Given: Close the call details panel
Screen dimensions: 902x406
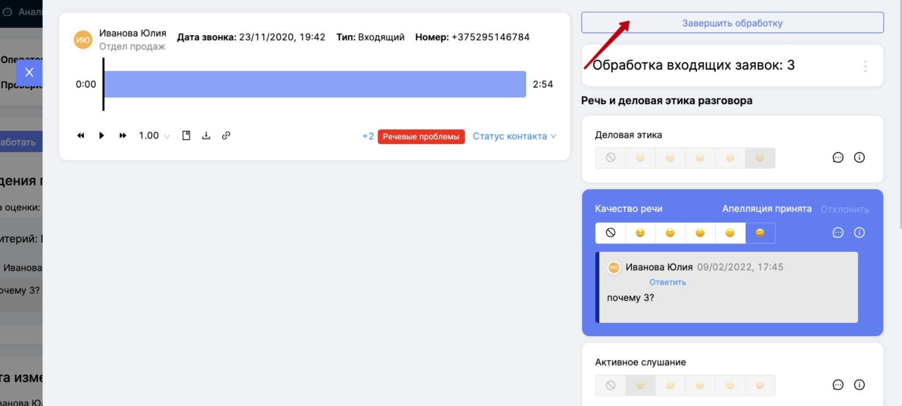Looking at the screenshot, I should 29,72.
